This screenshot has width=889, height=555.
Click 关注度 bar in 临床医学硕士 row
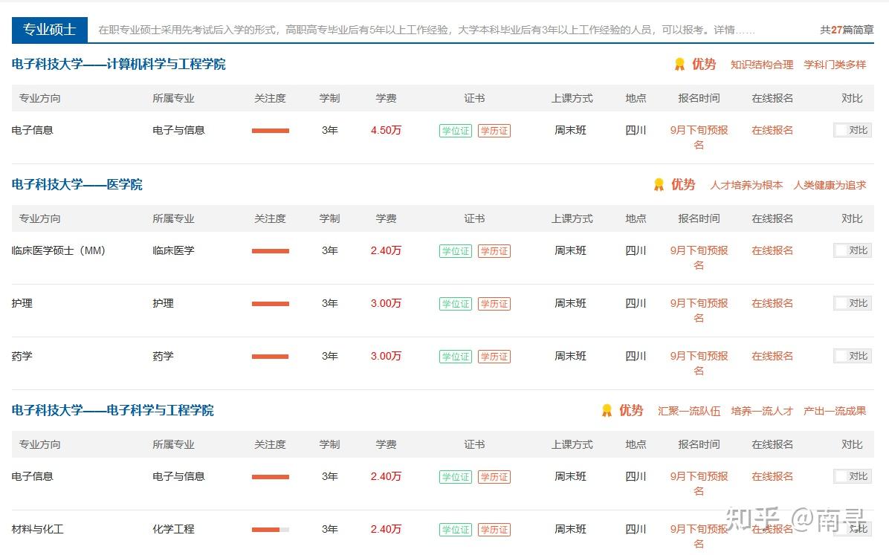point(271,250)
